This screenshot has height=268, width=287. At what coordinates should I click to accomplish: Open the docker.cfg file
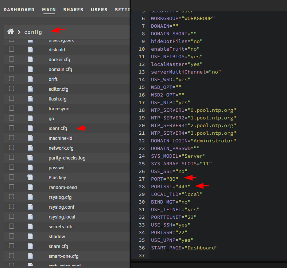point(59,60)
